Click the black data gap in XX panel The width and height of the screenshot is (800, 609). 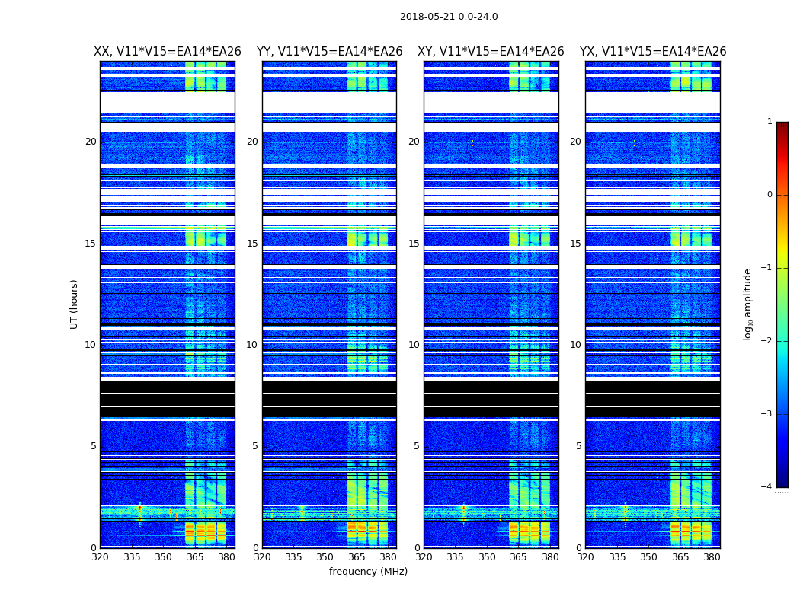tap(167, 400)
